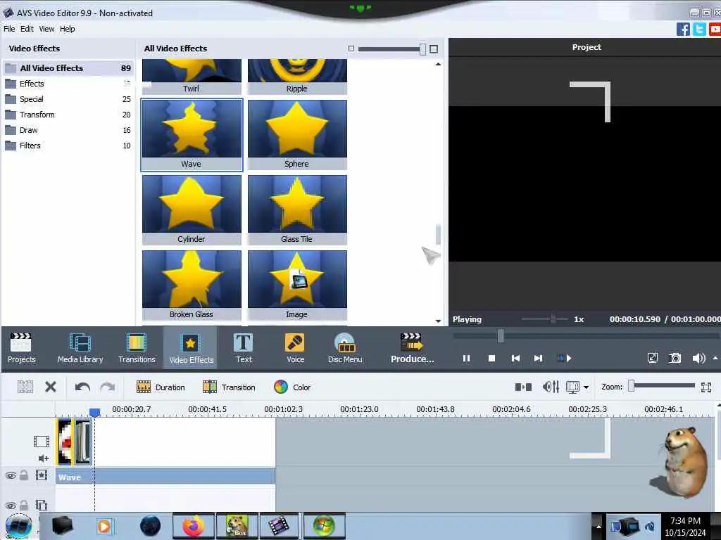This screenshot has width=721, height=540.
Task: Lock the video effects track
Action: [24, 475]
